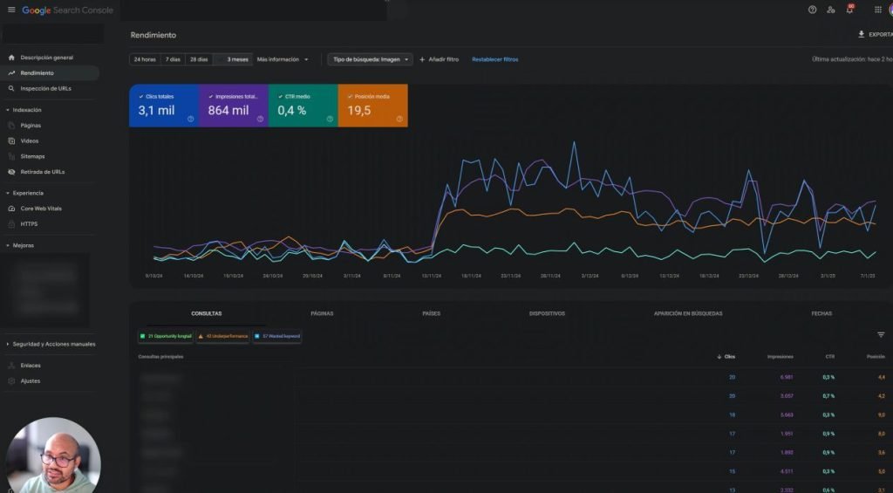Click the plus icon for Añadir filtro
Screen dimensions: 893x493
click(x=422, y=59)
